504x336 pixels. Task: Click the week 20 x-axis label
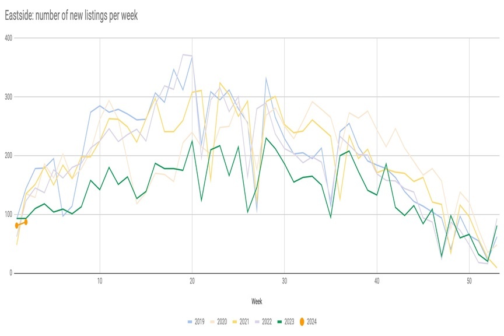[x=192, y=281]
